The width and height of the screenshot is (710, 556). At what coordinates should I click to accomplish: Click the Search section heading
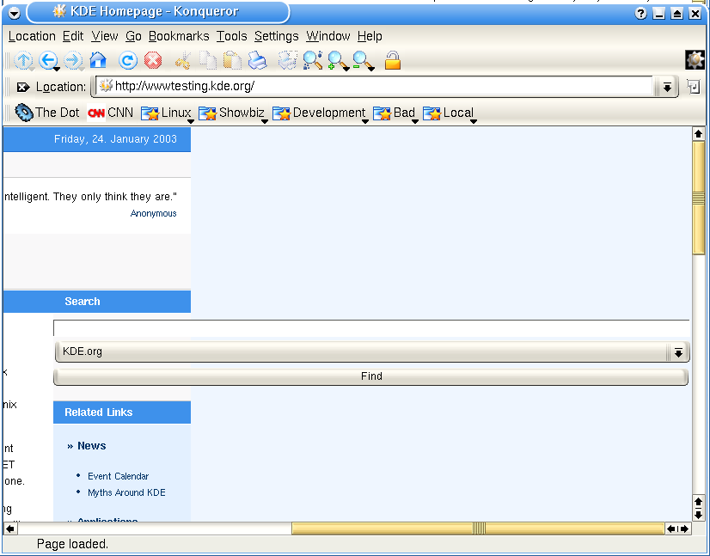82,302
